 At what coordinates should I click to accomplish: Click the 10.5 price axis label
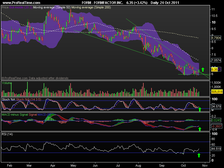pos(214,16)
